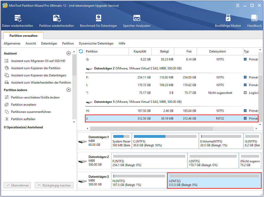Screen dimensions: 264x197
Task: Collapse the Partition ändern section
Action: coord(69,90)
